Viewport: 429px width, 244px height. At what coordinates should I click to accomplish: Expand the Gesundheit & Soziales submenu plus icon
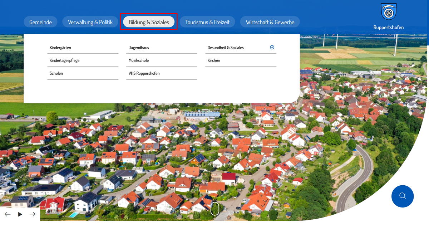[272, 47]
